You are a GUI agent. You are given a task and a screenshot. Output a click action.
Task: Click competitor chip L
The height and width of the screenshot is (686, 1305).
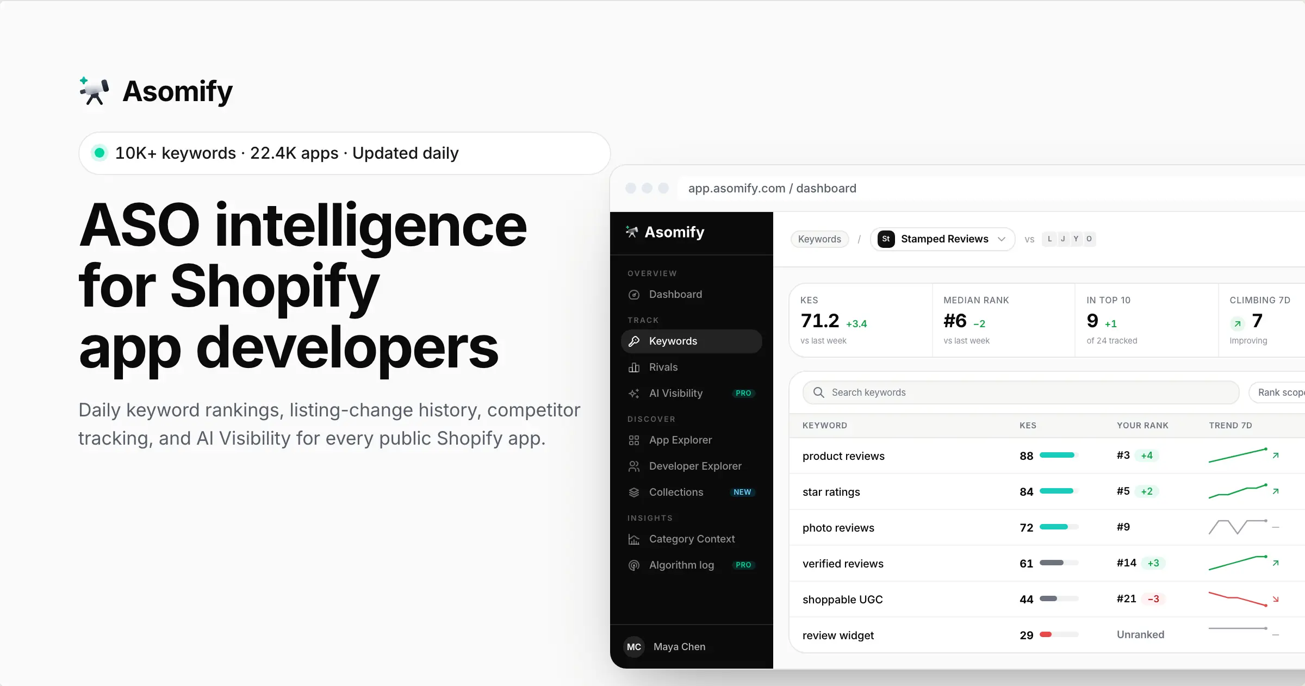point(1049,239)
